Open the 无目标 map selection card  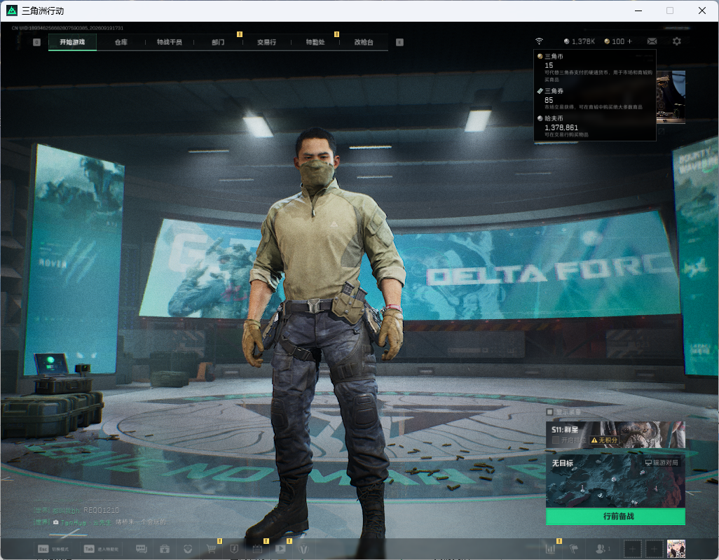tap(615, 481)
